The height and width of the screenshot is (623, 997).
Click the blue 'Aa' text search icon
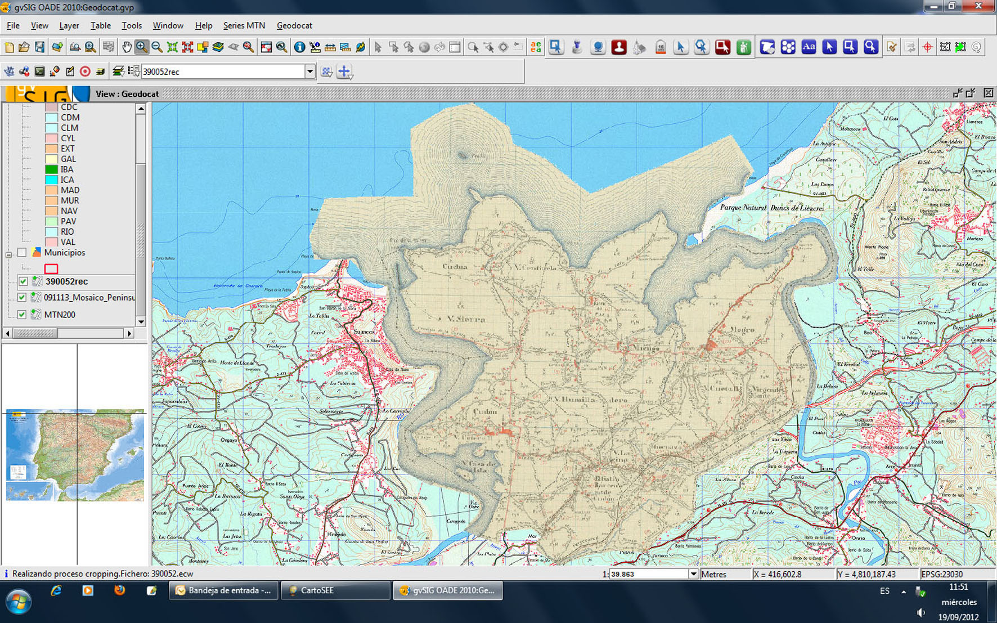(809, 47)
